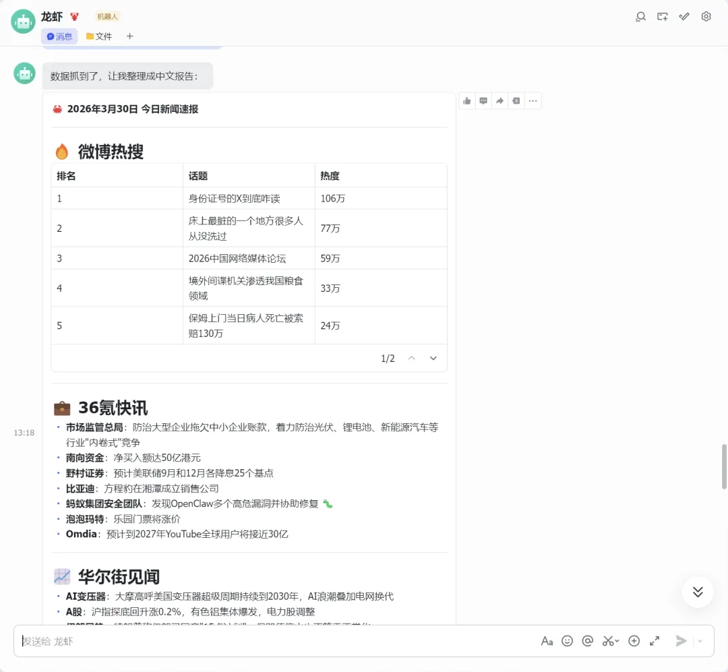Click the 微博热搜 heading
Image resolution: width=728 pixels, height=672 pixels.
111,152
